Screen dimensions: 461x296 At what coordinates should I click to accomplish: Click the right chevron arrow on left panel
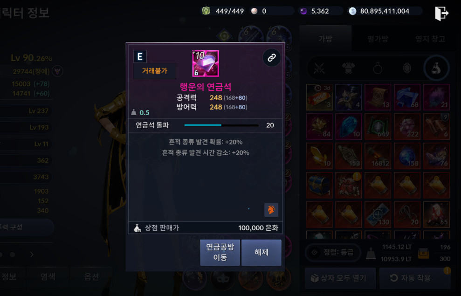(x=32, y=254)
